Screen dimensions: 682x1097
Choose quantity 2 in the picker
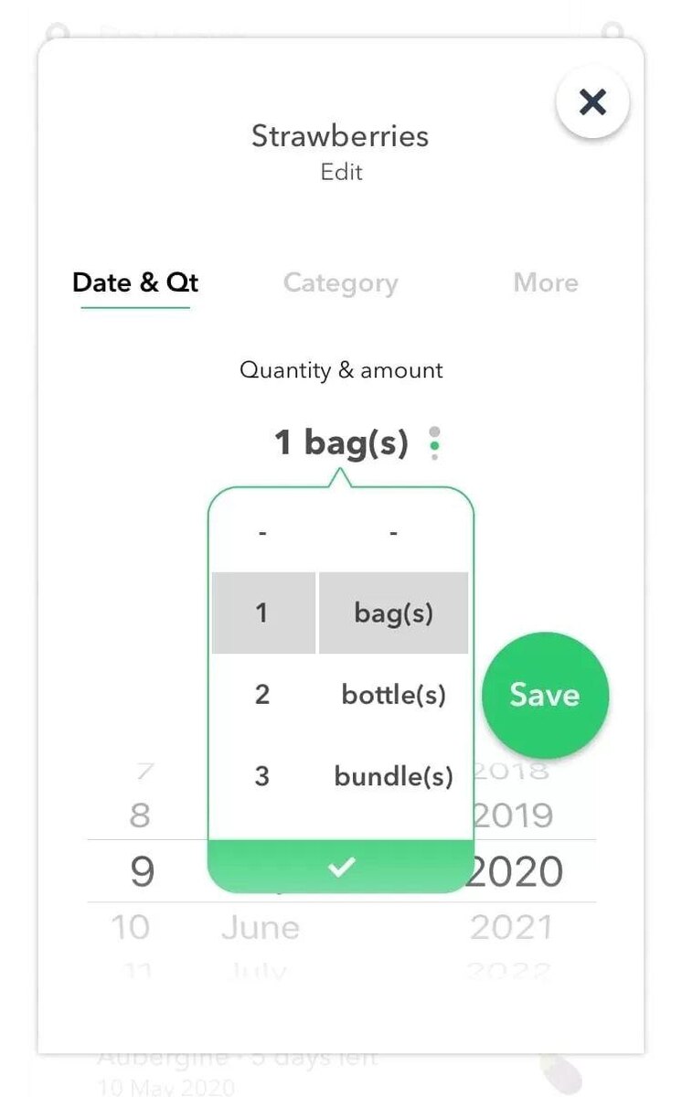(x=262, y=695)
